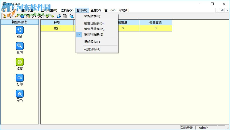Viewport: 230px width, 130px height.
Task: Choose 采购报表(P) from menu
Action: pos(97,16)
